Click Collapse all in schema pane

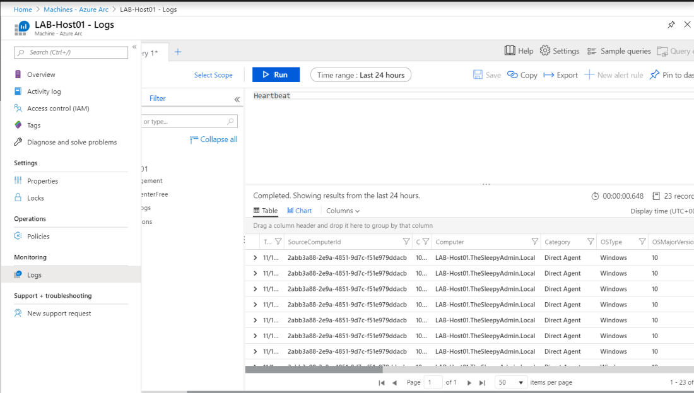(x=214, y=139)
